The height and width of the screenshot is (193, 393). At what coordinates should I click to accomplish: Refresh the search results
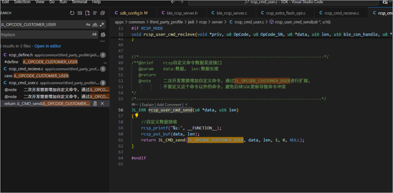pyautogui.click(x=72, y=13)
